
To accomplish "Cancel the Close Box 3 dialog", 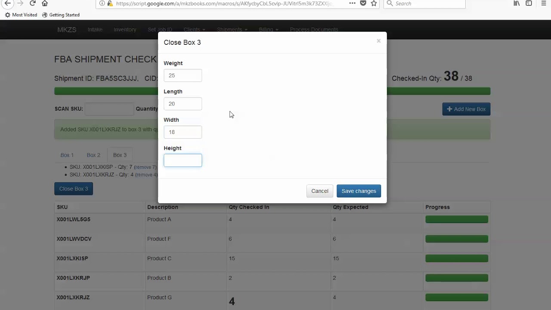I will tap(320, 191).
